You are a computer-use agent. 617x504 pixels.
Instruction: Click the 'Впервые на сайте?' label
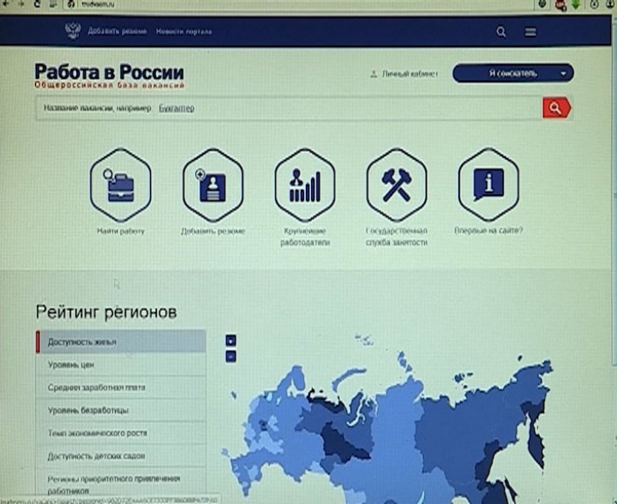tap(488, 230)
